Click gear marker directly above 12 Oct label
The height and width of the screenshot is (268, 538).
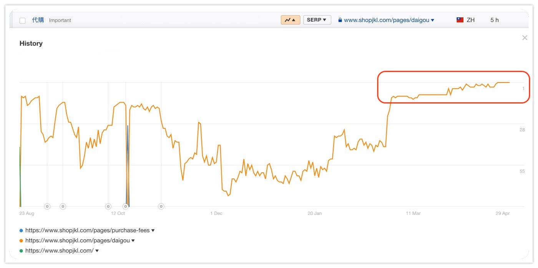click(x=108, y=207)
